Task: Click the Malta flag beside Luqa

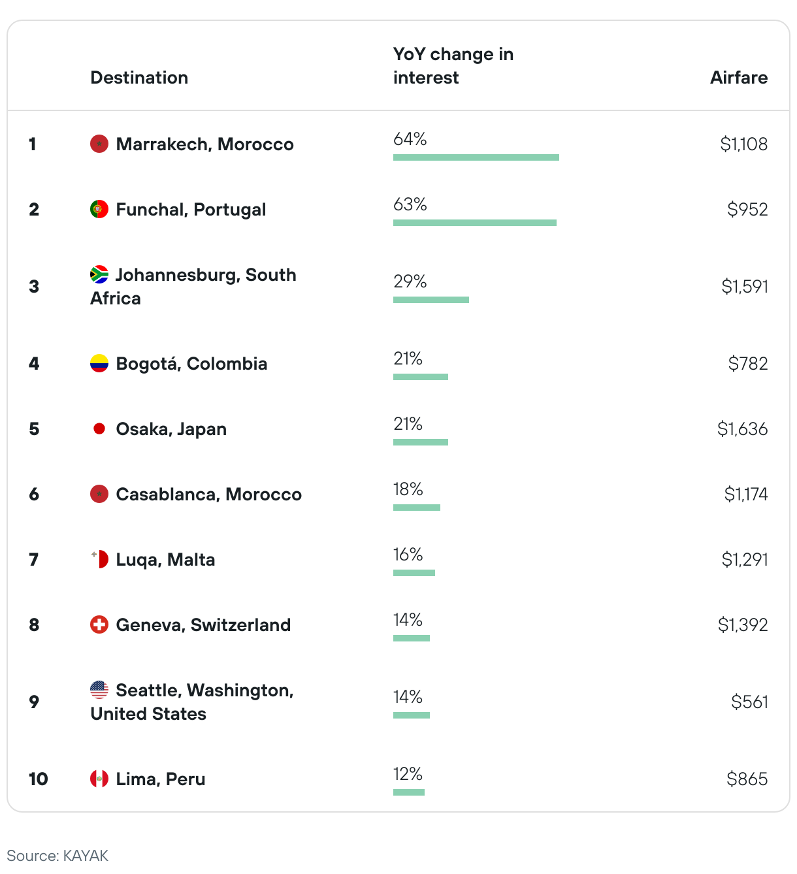Action: click(99, 559)
